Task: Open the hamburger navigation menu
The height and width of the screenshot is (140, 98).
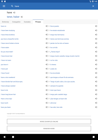Action: point(4,6)
